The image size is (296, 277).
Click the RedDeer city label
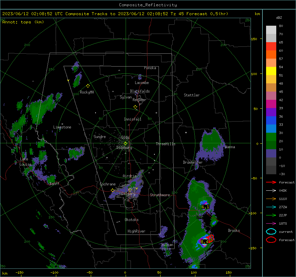click(139, 100)
